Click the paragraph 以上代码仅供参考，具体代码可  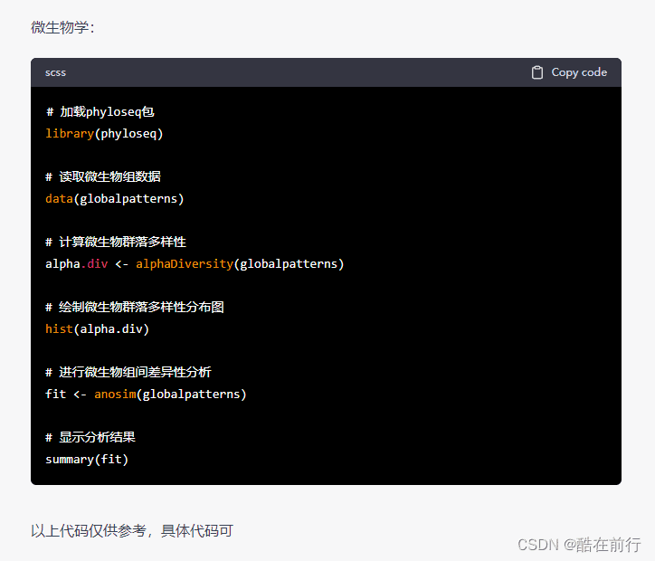[x=132, y=531]
